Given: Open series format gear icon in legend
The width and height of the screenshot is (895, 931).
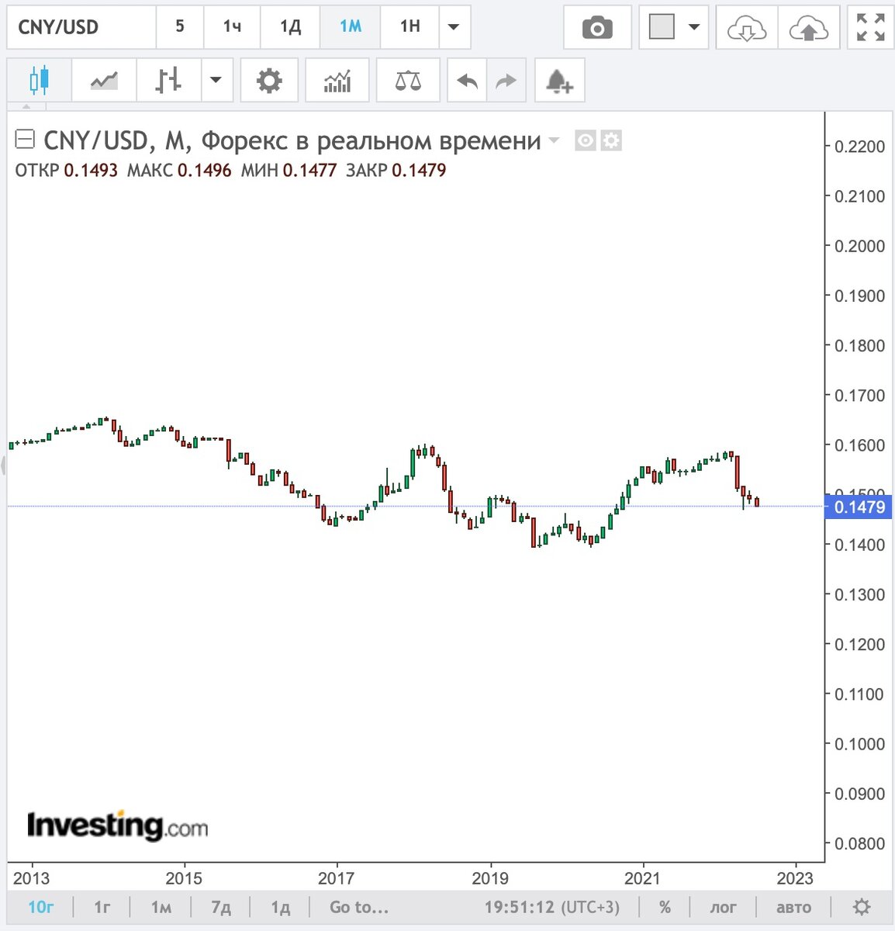Looking at the screenshot, I should click(x=611, y=141).
